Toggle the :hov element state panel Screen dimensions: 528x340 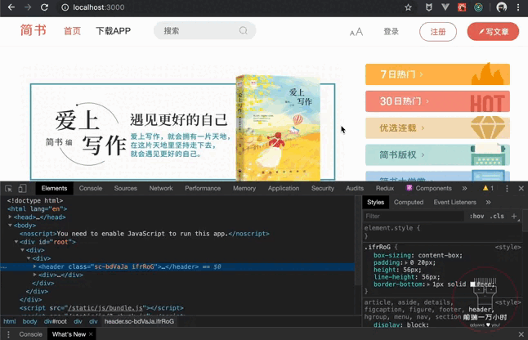(x=477, y=216)
